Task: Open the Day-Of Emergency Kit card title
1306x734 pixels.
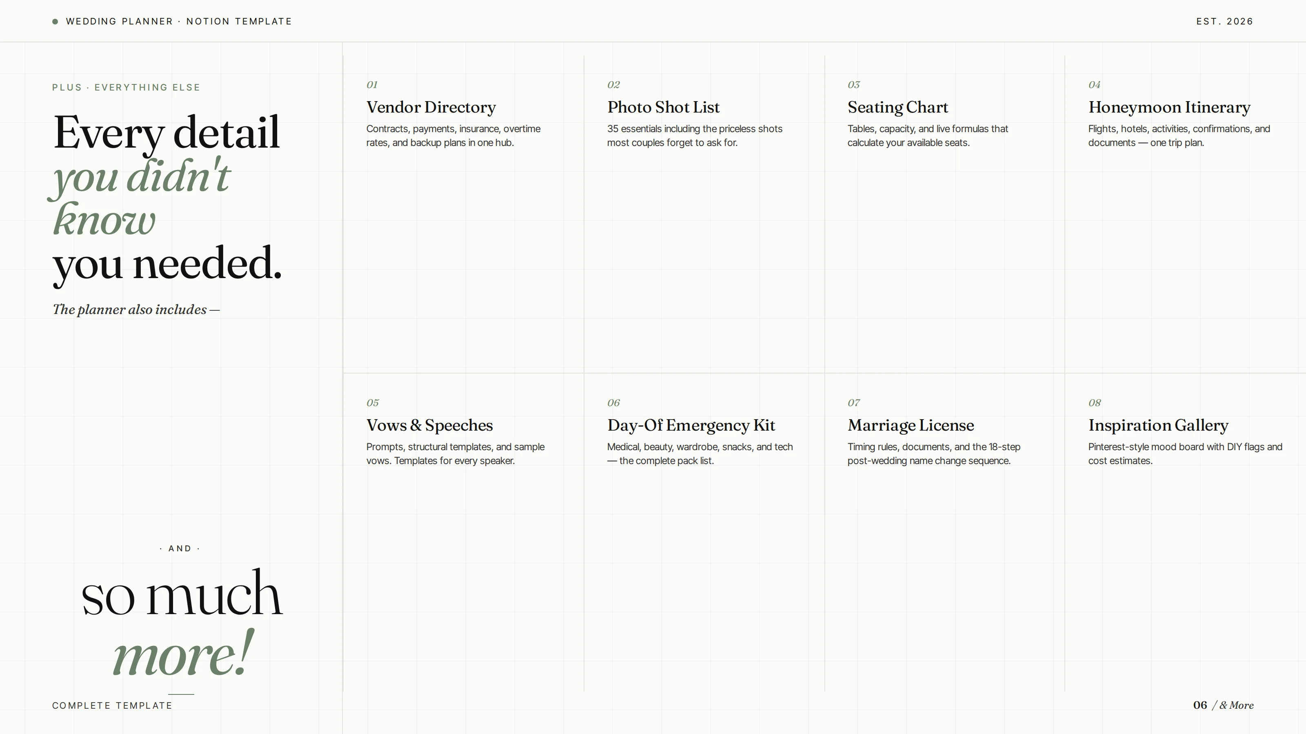Action: tap(691, 425)
